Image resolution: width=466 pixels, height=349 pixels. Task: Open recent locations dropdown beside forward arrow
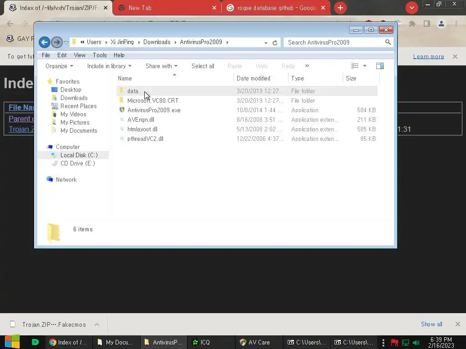pos(66,42)
